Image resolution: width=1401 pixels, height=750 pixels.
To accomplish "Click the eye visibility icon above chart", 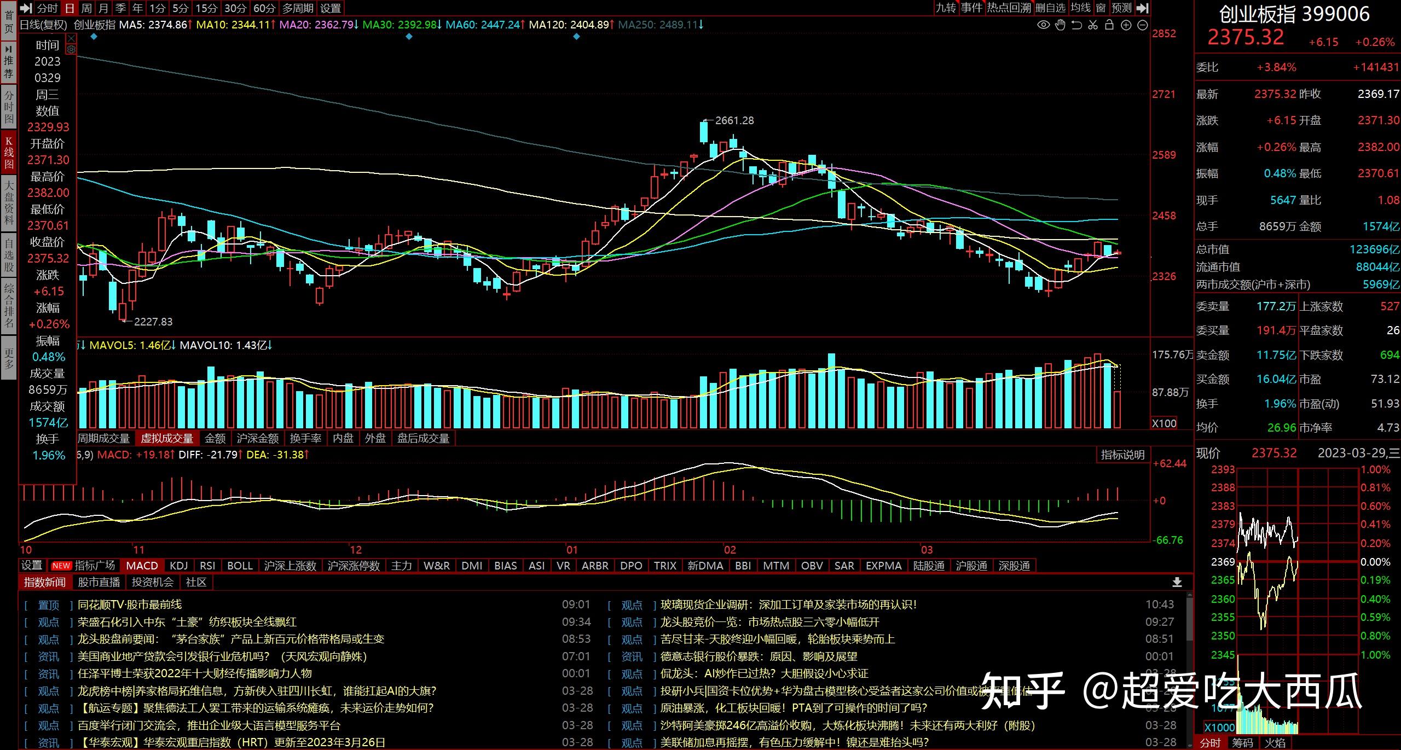I will [x=1044, y=25].
